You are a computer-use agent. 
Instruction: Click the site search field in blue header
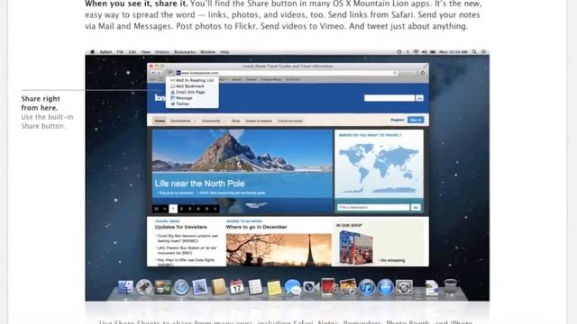[389, 98]
